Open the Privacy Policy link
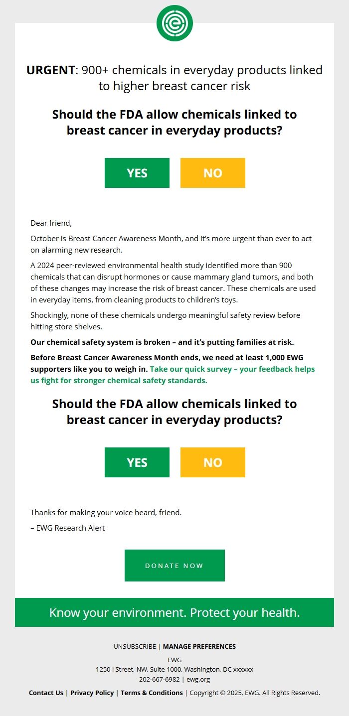Viewport: 349px width, 716px height. (x=92, y=693)
